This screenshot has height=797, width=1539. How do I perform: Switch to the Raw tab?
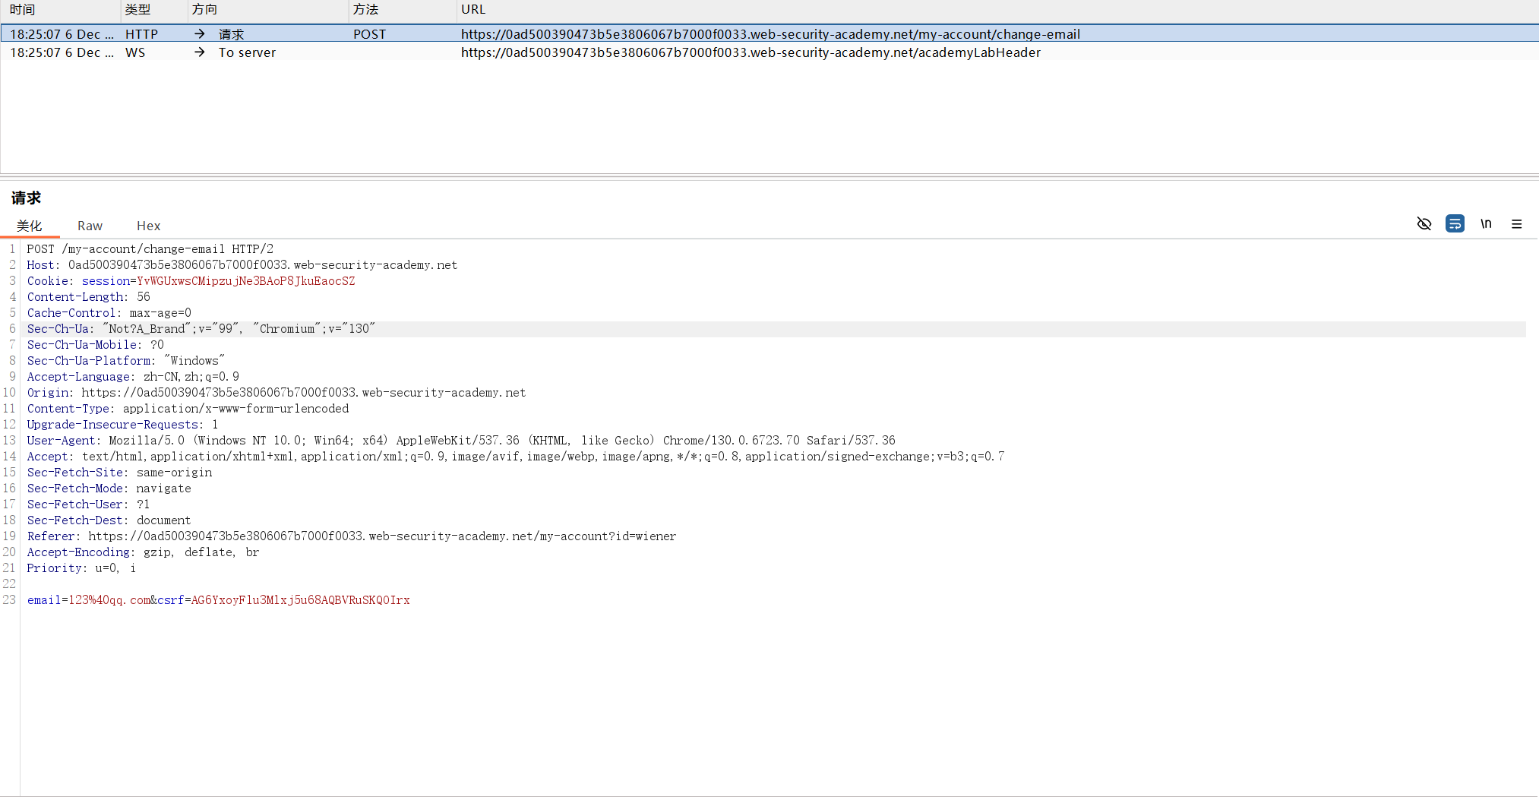(x=90, y=226)
